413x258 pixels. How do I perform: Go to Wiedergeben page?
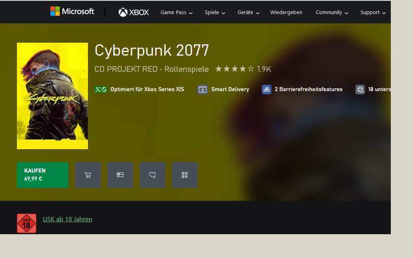[x=286, y=12]
